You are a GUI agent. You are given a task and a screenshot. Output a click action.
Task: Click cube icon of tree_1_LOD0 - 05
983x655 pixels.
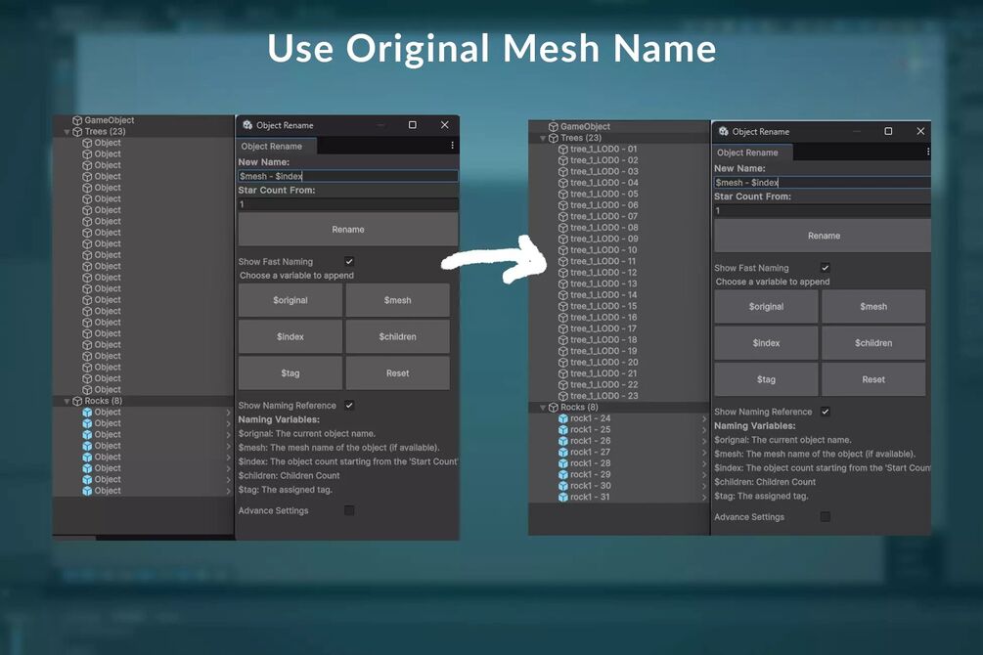point(563,195)
